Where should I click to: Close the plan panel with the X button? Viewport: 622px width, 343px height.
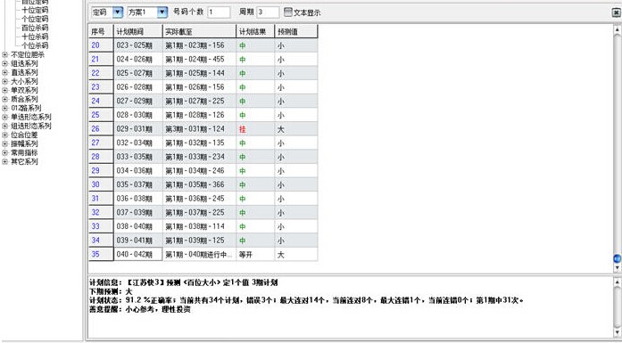[x=616, y=12]
